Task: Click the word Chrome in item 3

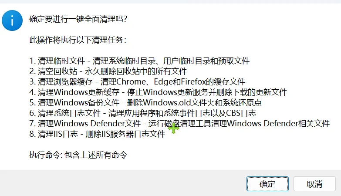Action: coord(131,82)
